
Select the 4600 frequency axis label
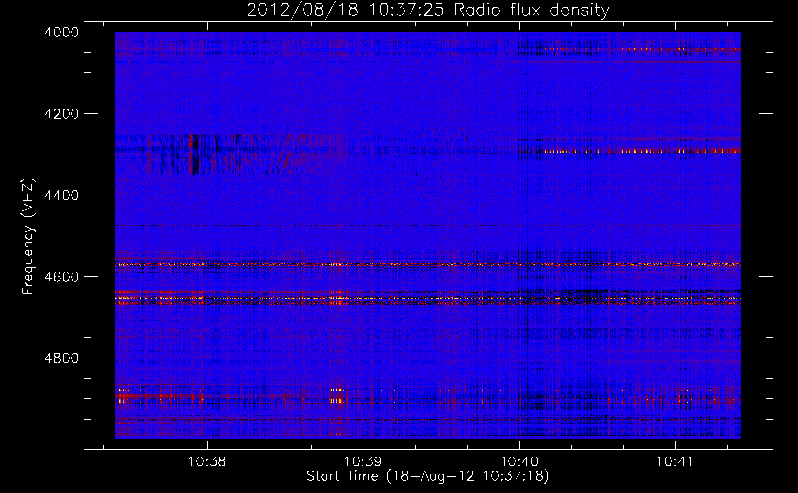pos(62,277)
